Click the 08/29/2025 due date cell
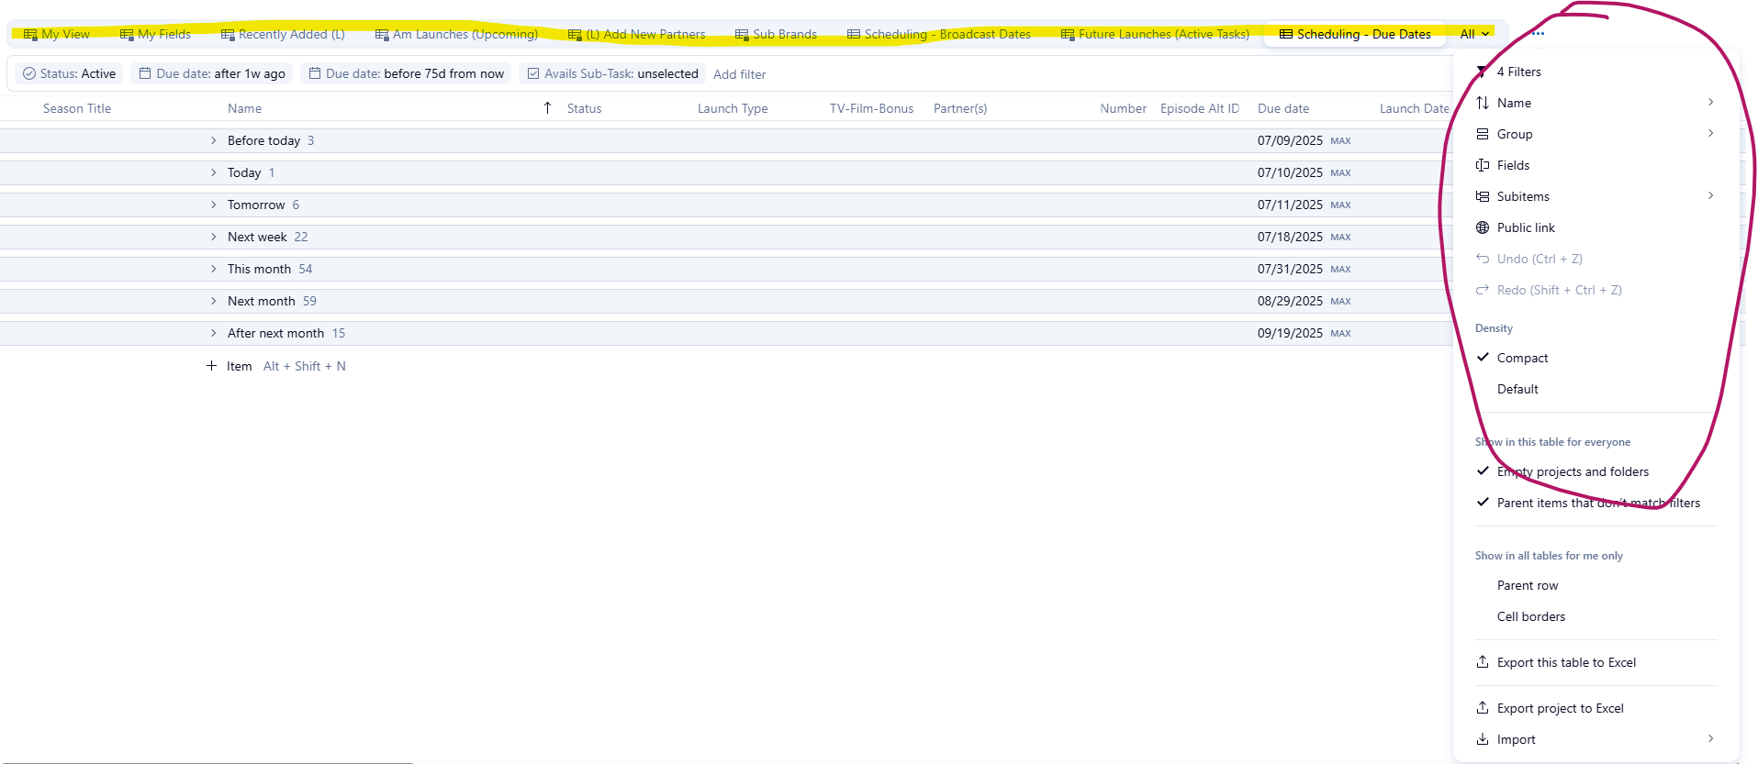Screen dimensions: 1758x764 click(1290, 301)
